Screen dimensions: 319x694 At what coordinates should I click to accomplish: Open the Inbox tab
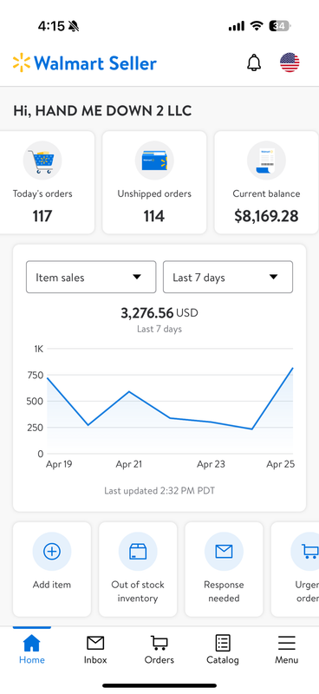95,649
